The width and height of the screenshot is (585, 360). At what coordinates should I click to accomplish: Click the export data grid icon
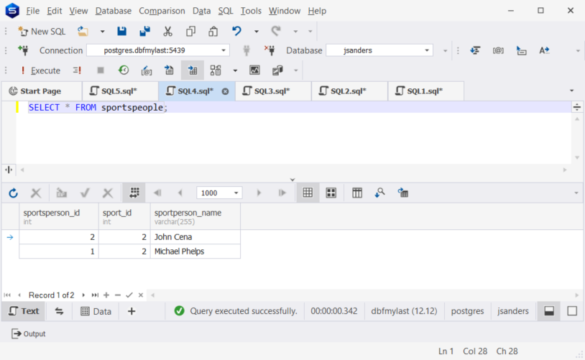pos(402,193)
